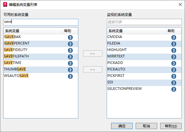Click the search field containing "save"

tap(41, 22)
